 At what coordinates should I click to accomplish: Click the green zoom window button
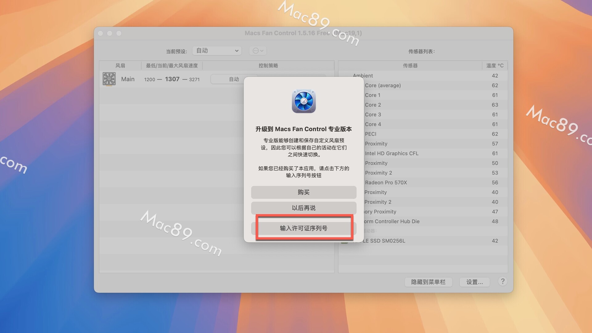pyautogui.click(x=119, y=33)
